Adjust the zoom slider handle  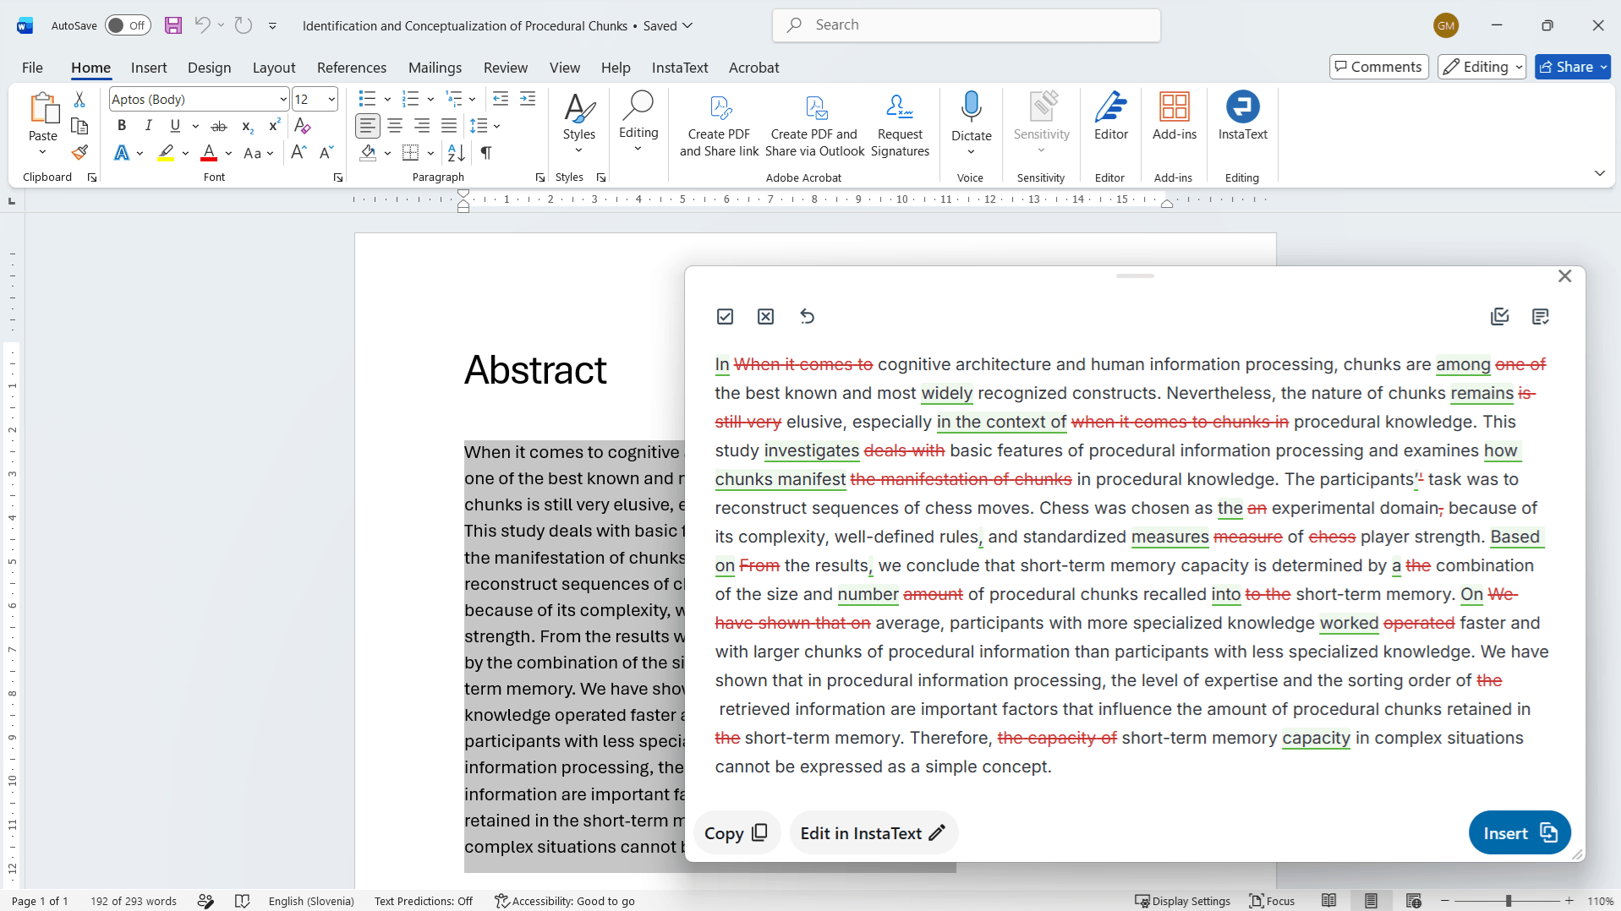pos(1508,901)
